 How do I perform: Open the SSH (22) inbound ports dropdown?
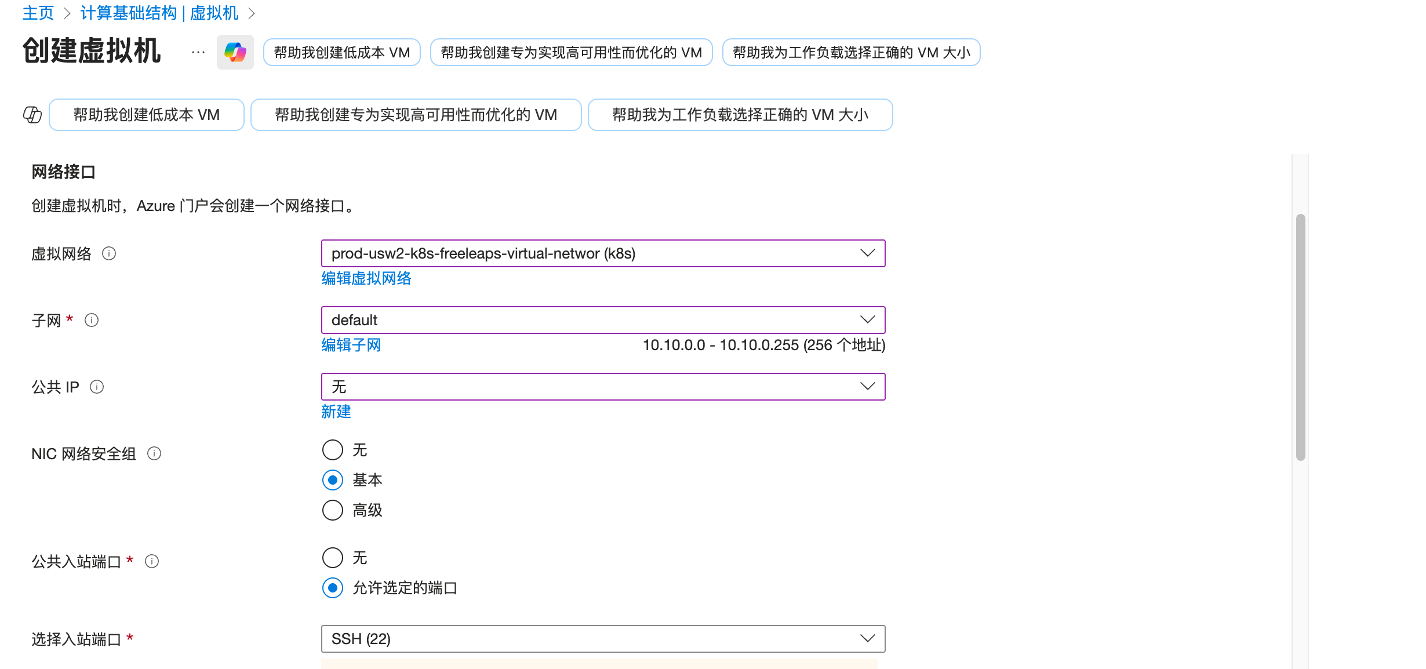pyautogui.click(x=603, y=639)
